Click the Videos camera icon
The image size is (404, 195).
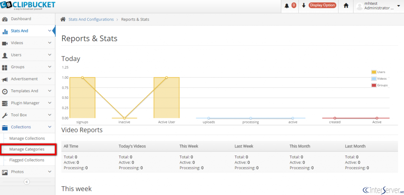pos(5,43)
